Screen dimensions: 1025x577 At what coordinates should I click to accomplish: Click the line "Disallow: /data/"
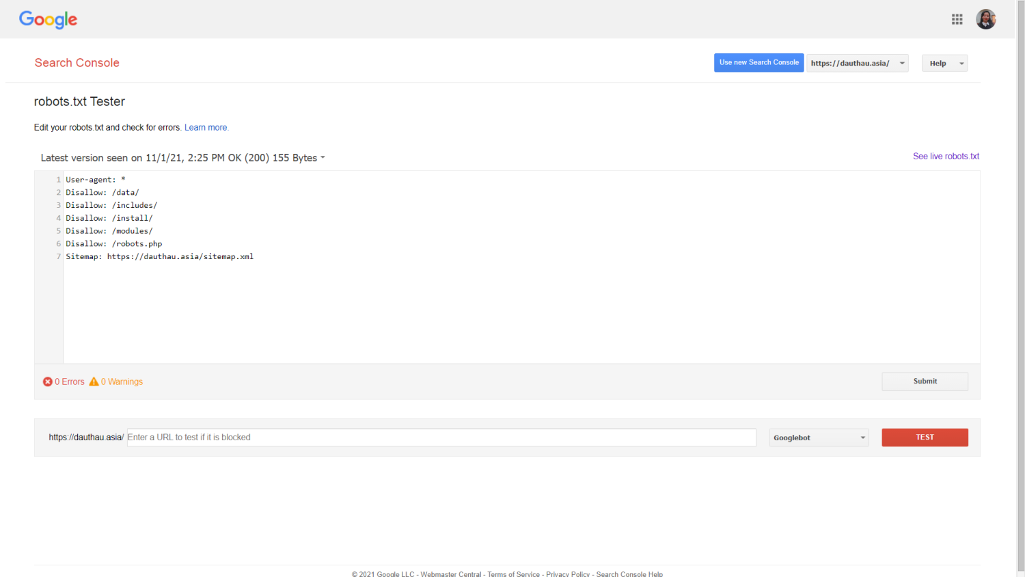pos(102,193)
